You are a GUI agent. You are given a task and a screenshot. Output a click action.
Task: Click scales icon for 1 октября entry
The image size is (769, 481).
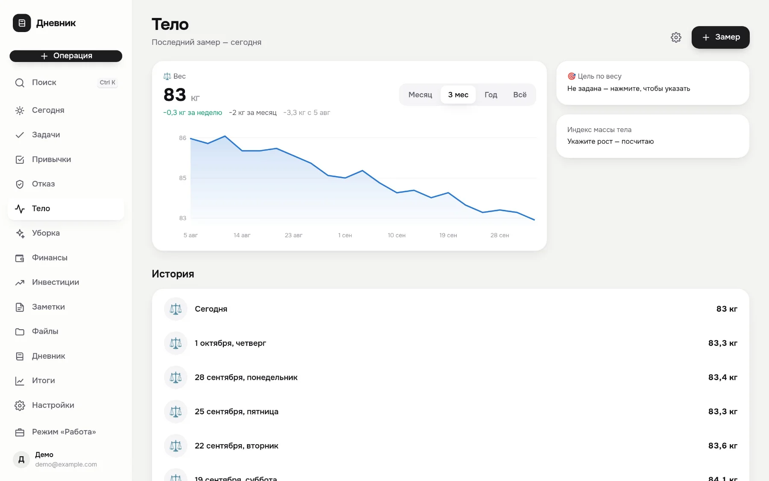coord(176,343)
